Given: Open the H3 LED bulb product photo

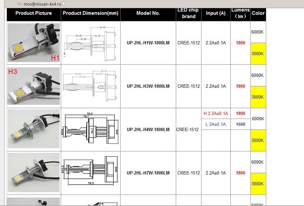Looking at the screenshot, I should pyautogui.click(x=34, y=86).
